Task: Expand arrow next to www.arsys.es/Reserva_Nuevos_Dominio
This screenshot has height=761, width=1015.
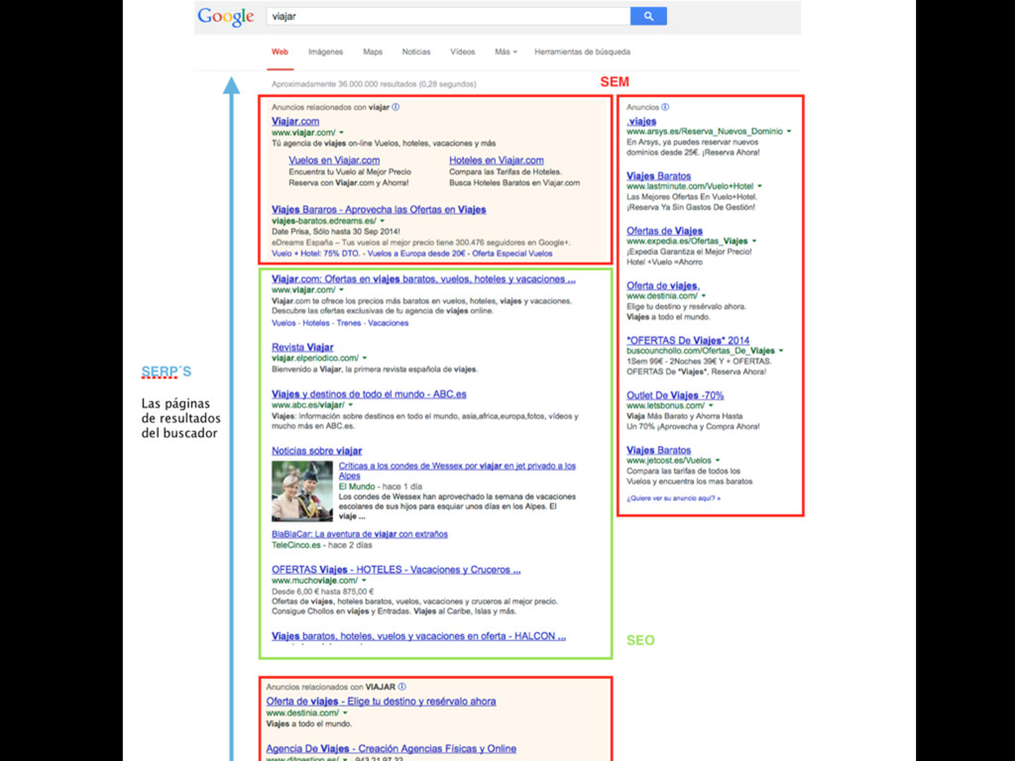Action: click(x=789, y=132)
